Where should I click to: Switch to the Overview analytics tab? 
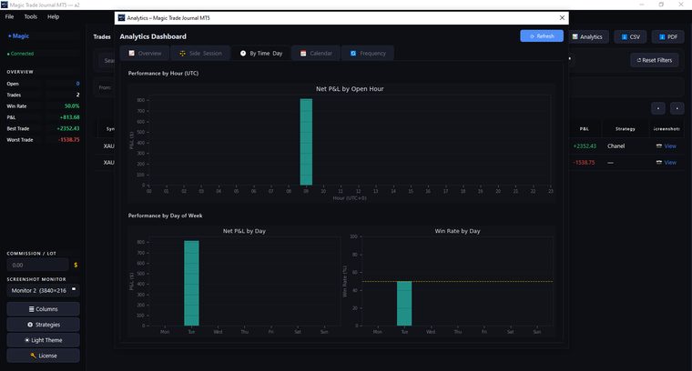tap(145, 54)
